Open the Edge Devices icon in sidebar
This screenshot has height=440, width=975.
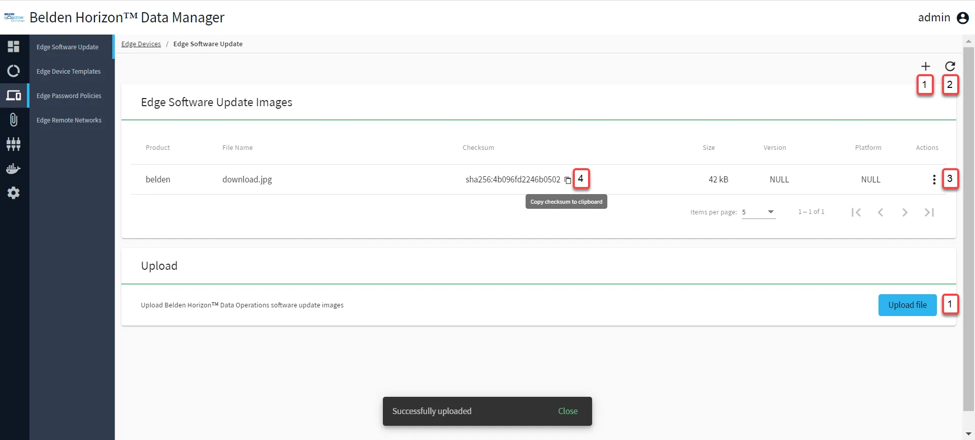pos(14,96)
